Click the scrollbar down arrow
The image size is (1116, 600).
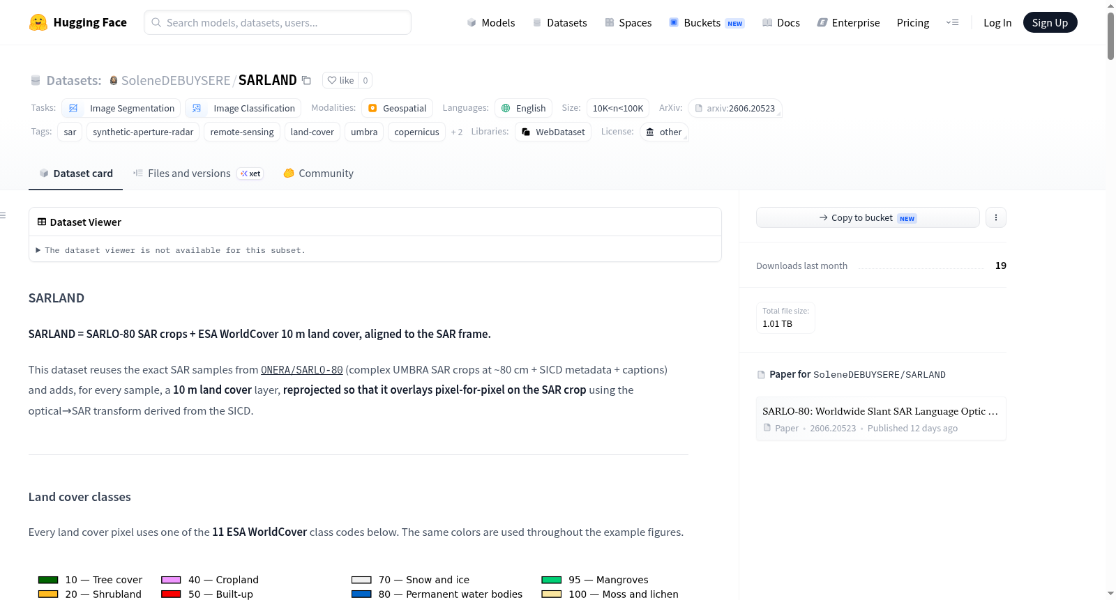click(1110, 594)
